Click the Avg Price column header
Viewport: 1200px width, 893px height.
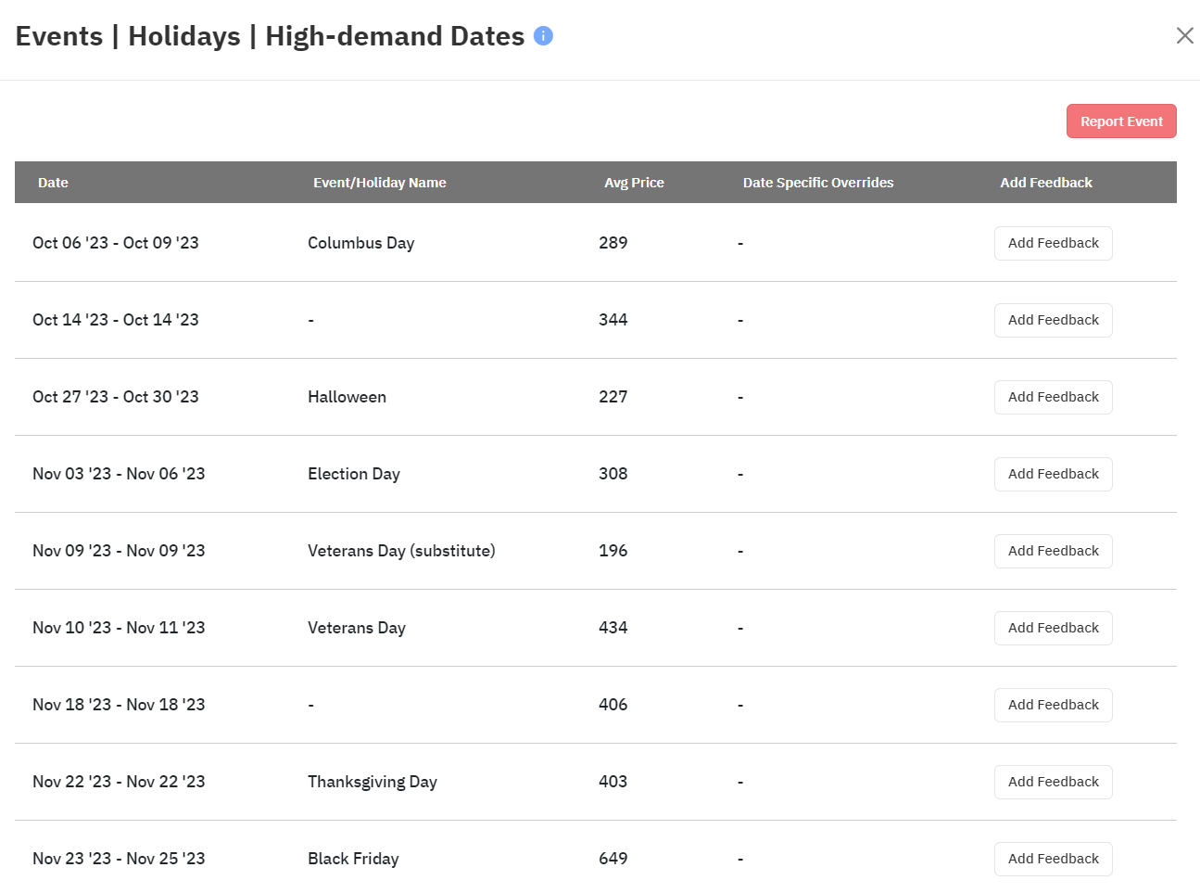point(634,183)
